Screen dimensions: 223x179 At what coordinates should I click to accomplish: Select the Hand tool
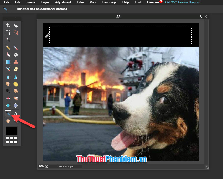(x=8, y=120)
